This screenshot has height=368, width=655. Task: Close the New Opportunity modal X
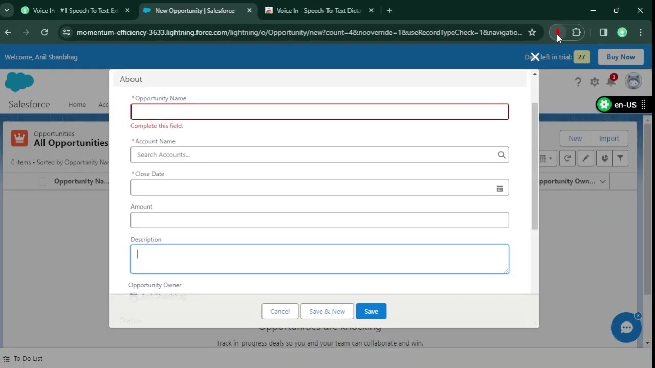pyautogui.click(x=535, y=57)
